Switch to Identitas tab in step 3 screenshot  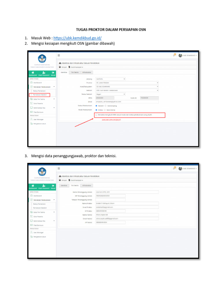pyautogui.click(x=64, y=185)
